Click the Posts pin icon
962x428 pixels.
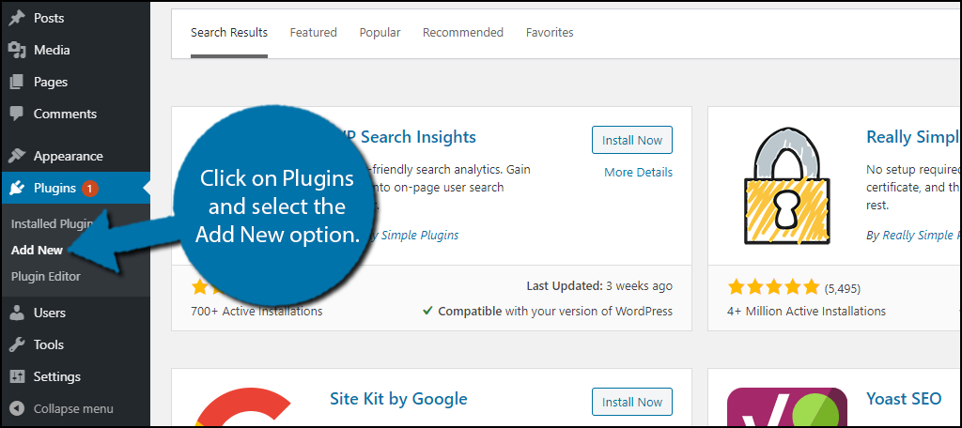pos(17,18)
